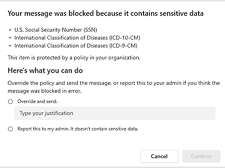This screenshot has height=168, width=225.
Task: Click the ICD-10-CM disease classification item
Action: (x=77, y=38)
